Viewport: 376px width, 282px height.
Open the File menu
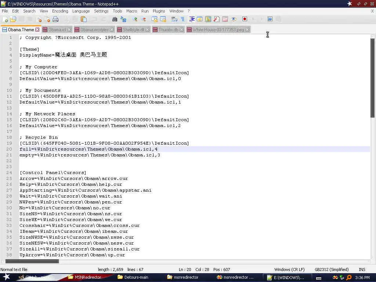pos(5,11)
